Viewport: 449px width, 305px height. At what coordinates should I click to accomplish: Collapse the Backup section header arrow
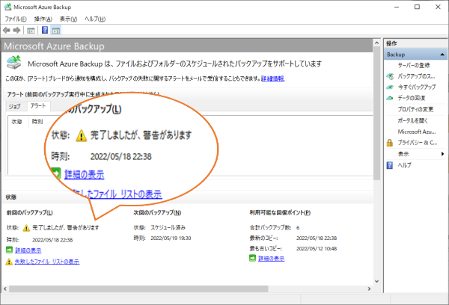point(442,55)
